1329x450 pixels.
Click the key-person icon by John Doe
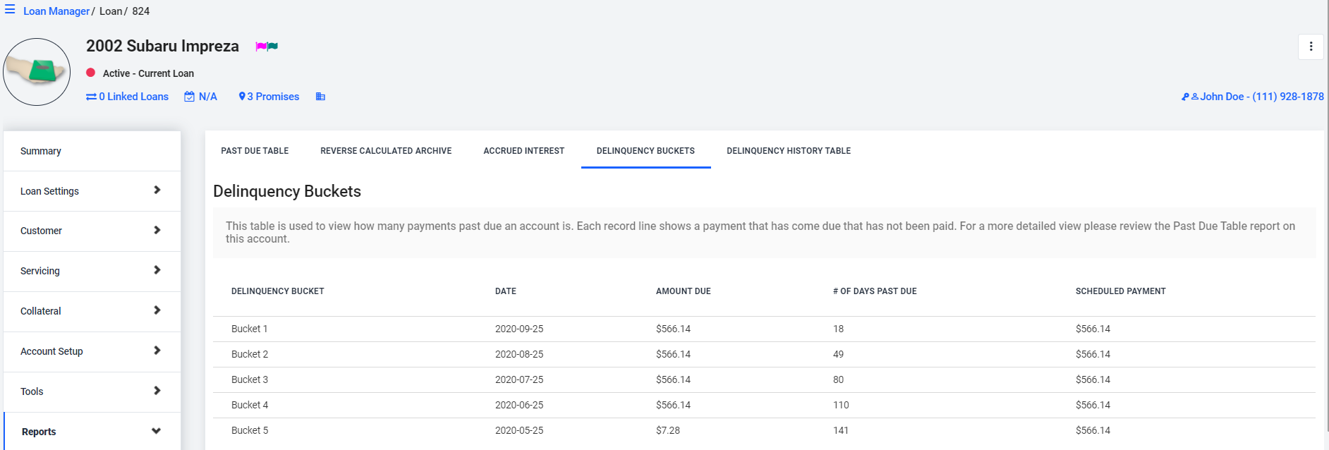point(1190,97)
